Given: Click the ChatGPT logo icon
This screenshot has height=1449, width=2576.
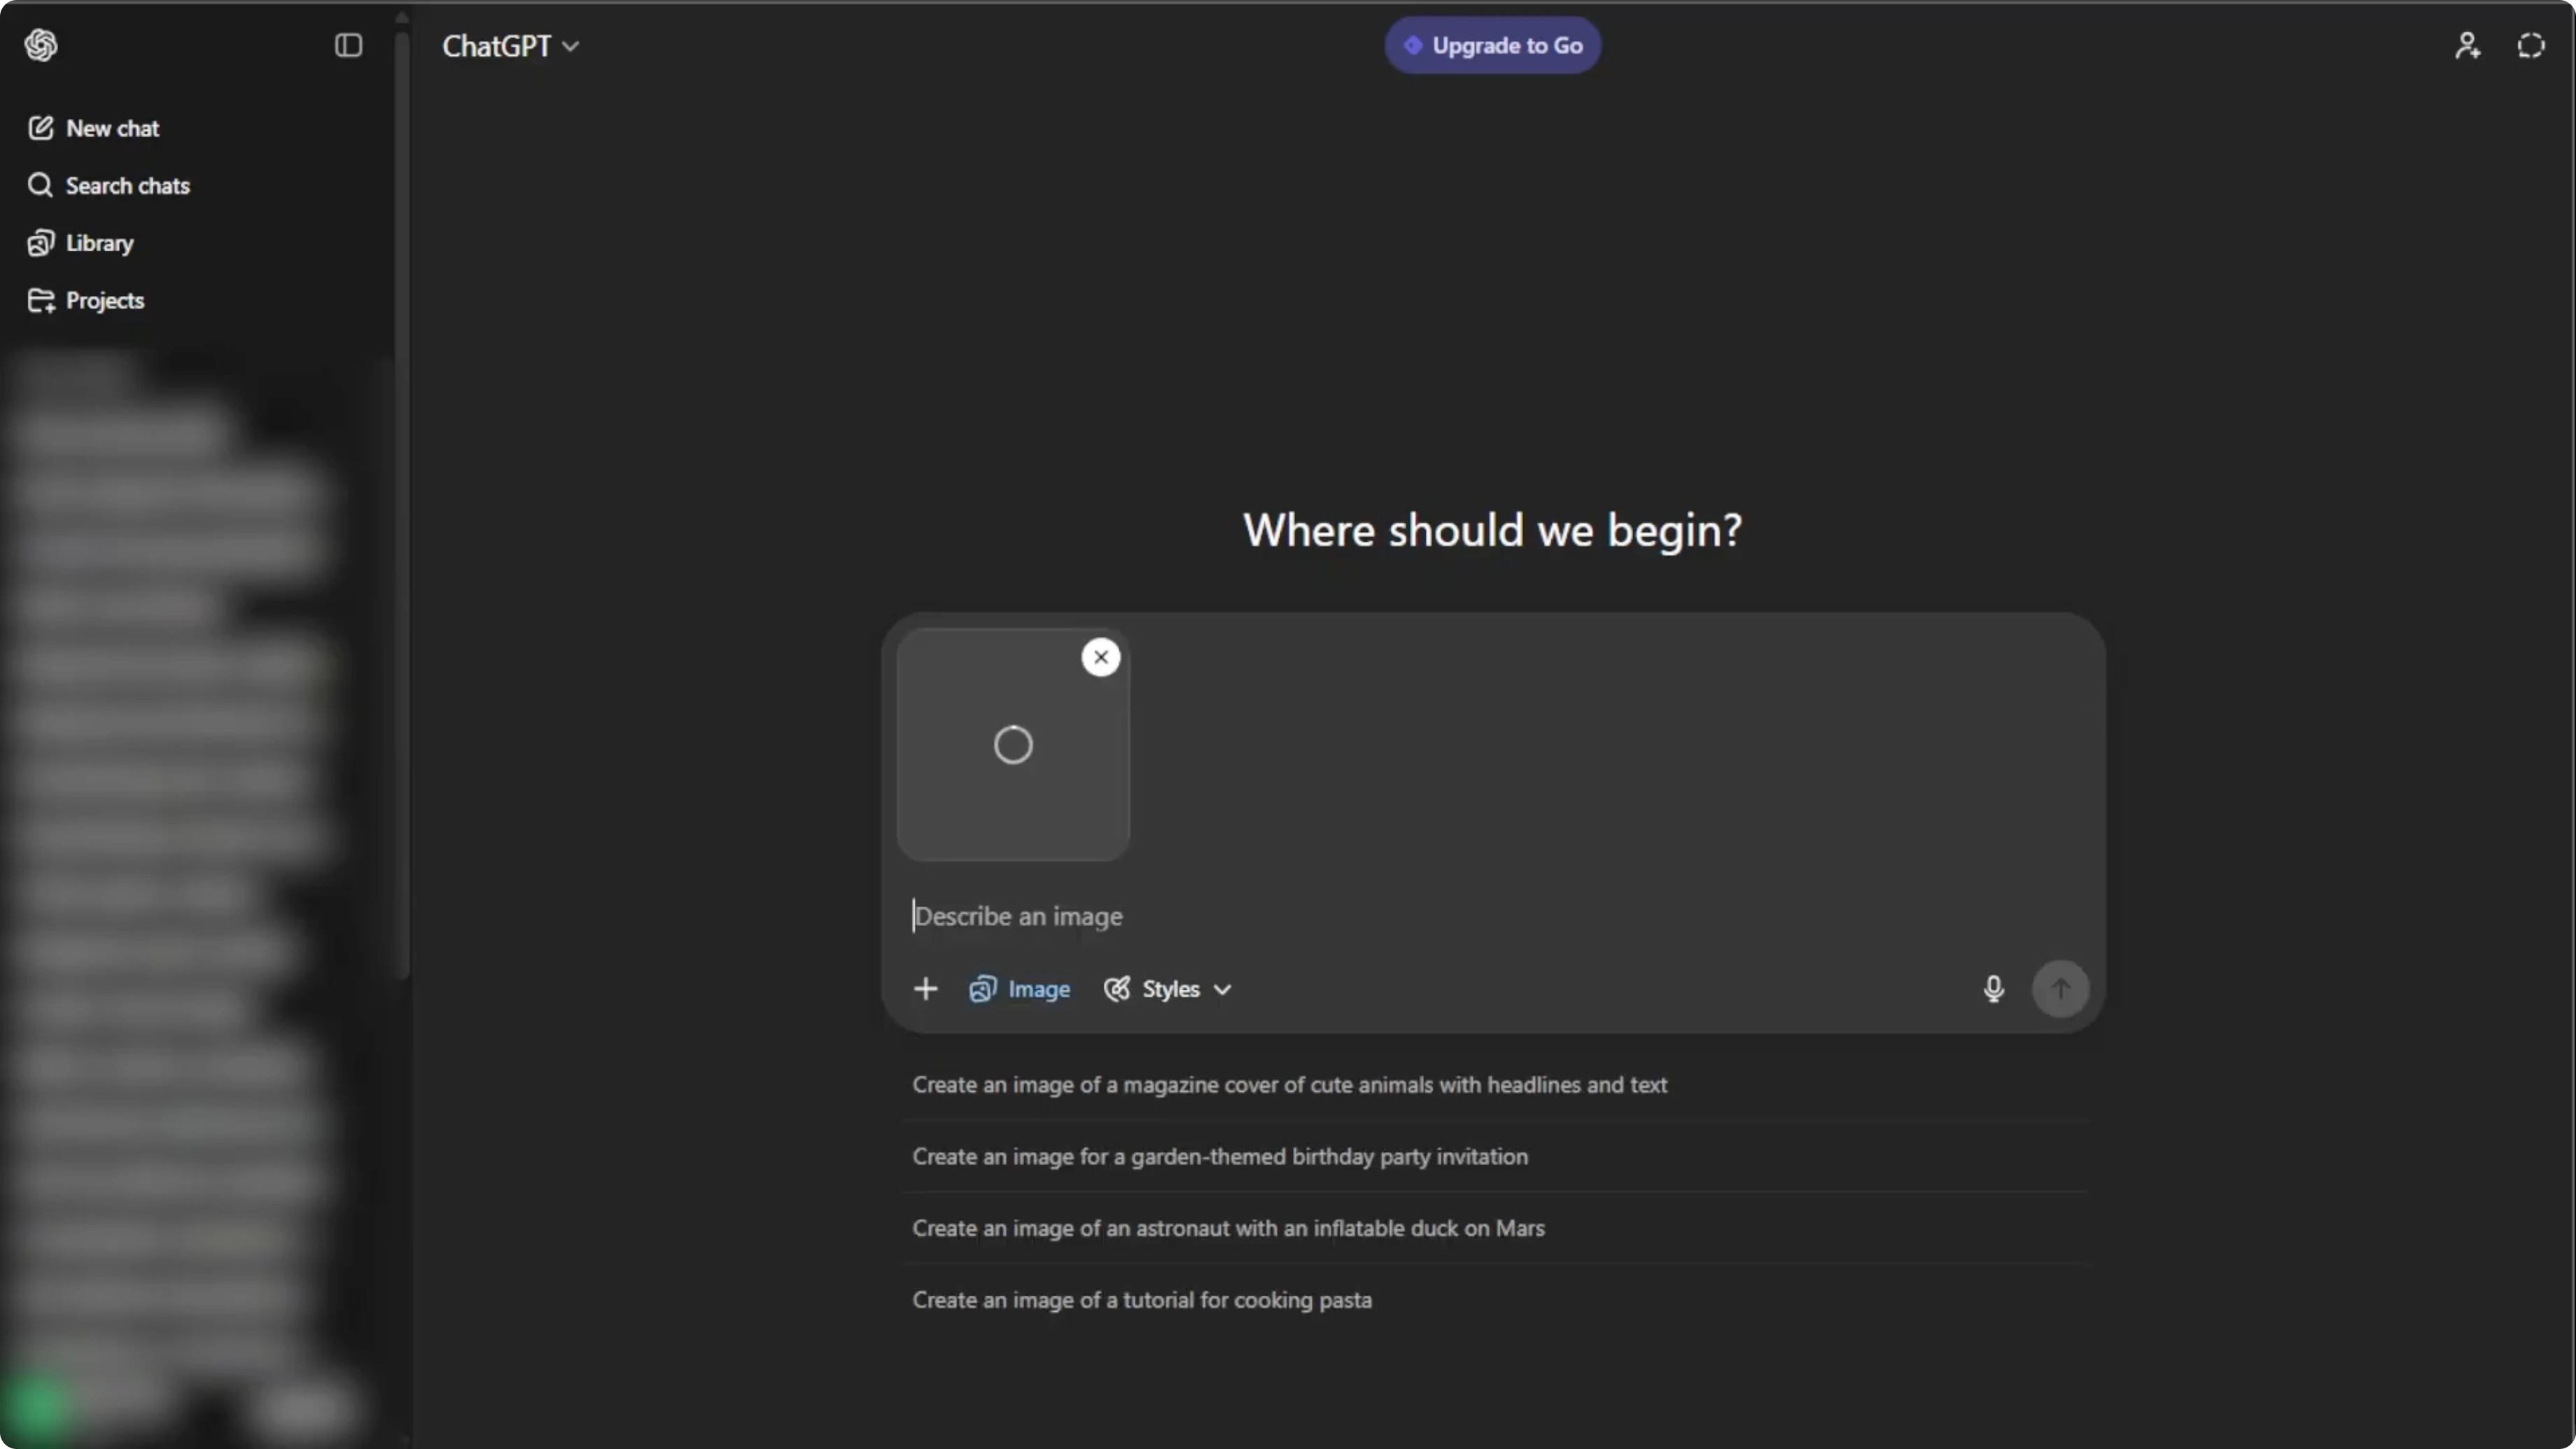Looking at the screenshot, I should (41, 45).
